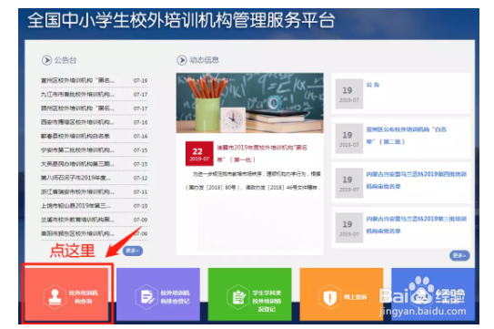
Task: Click the headline's summary paragraph citing 〔2018〕80号
Action: pos(253,180)
